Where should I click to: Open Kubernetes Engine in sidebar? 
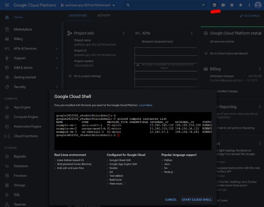pos(27,126)
